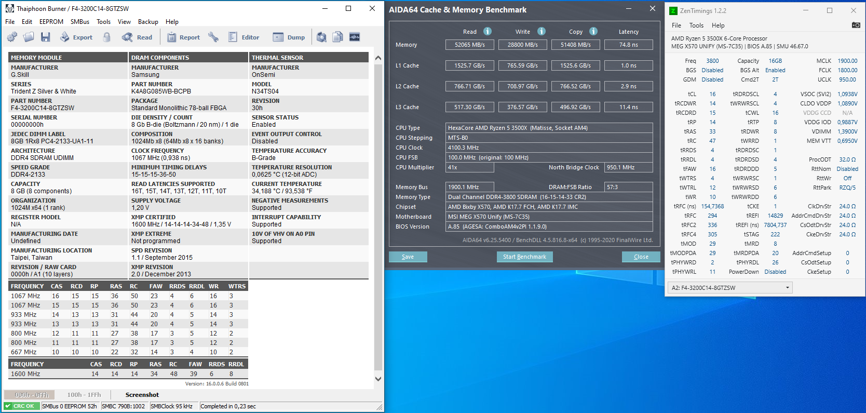Open the A2 memory module dropdown in ZenTimings
866x413 pixels.
730,287
